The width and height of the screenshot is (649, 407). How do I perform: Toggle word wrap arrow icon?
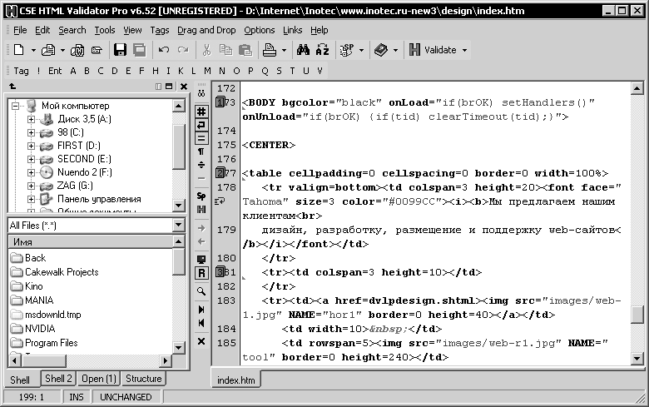(x=201, y=125)
